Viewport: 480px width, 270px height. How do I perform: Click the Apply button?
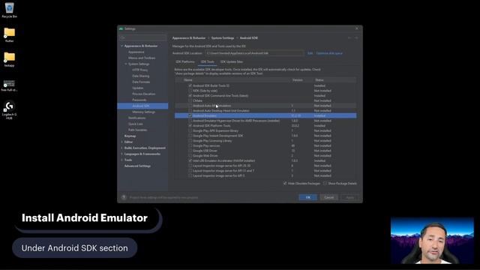350,197
